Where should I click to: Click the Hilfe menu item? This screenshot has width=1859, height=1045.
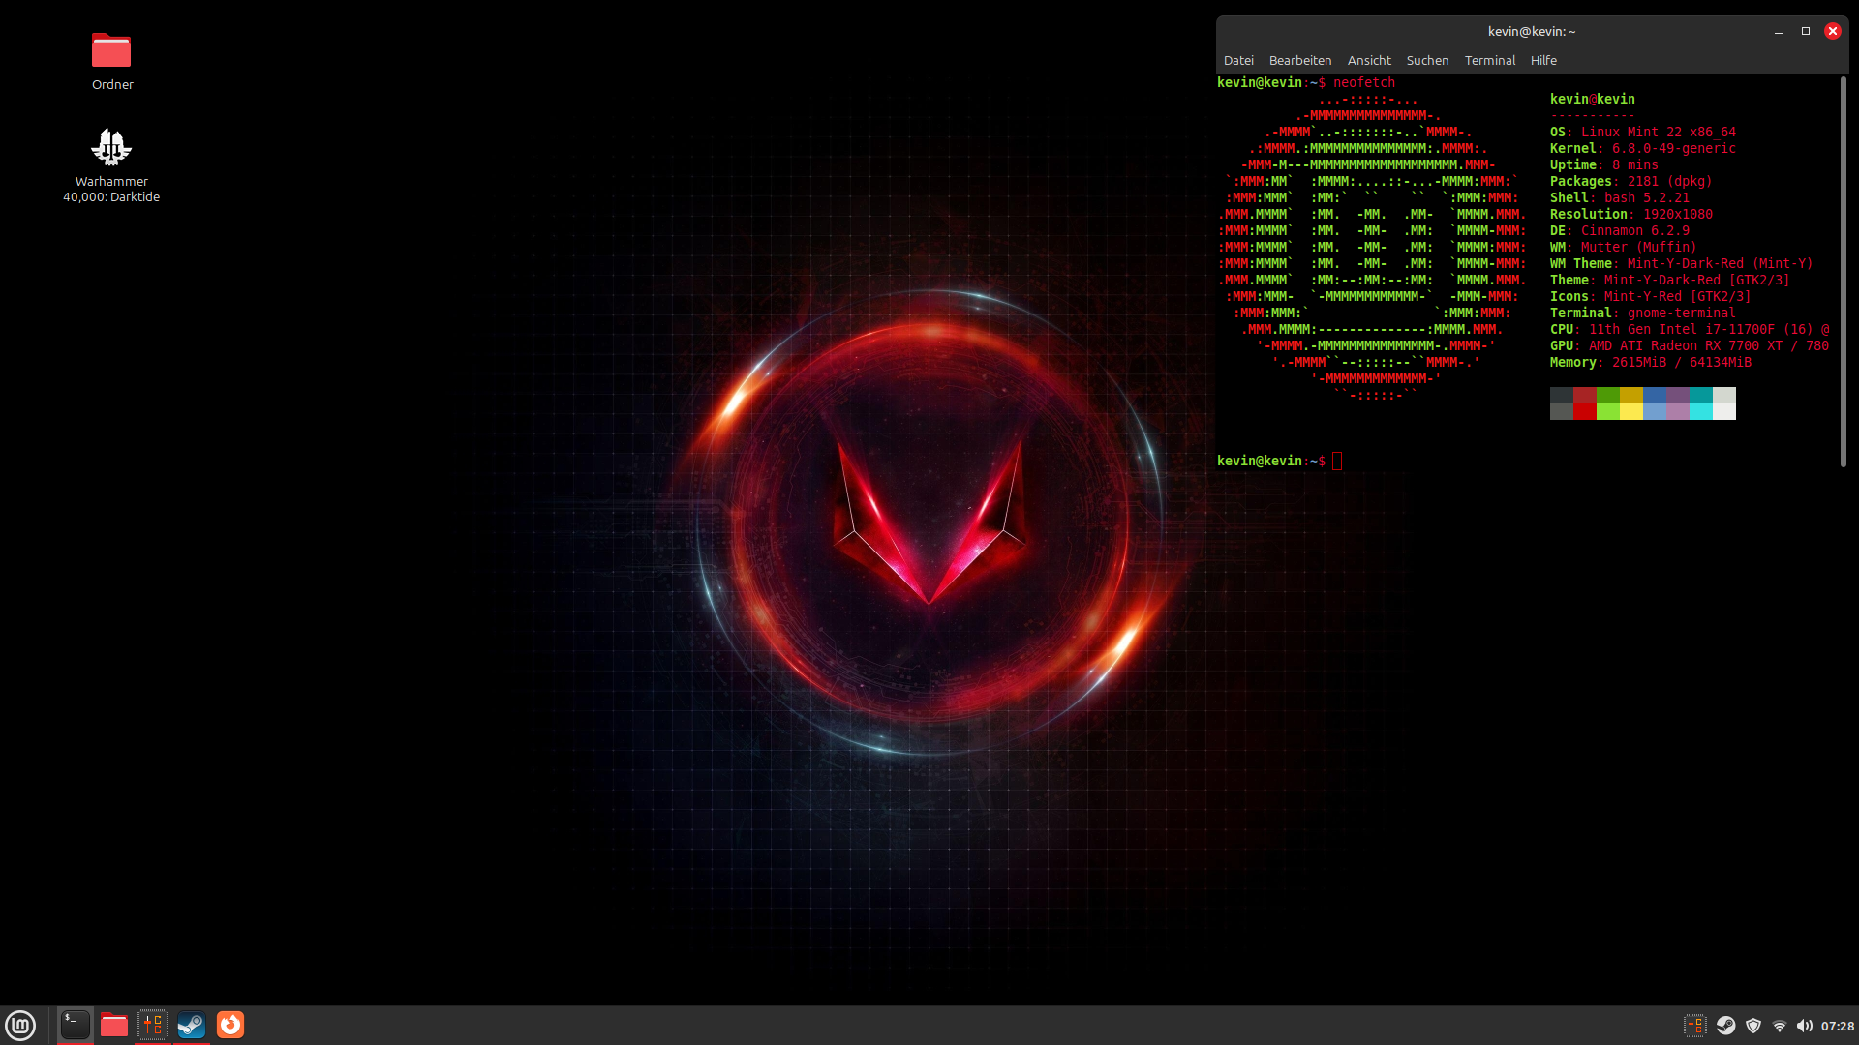[1543, 60]
